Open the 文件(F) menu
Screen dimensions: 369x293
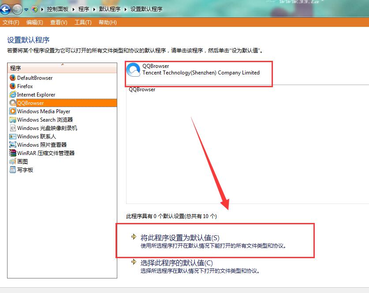(x=11, y=22)
